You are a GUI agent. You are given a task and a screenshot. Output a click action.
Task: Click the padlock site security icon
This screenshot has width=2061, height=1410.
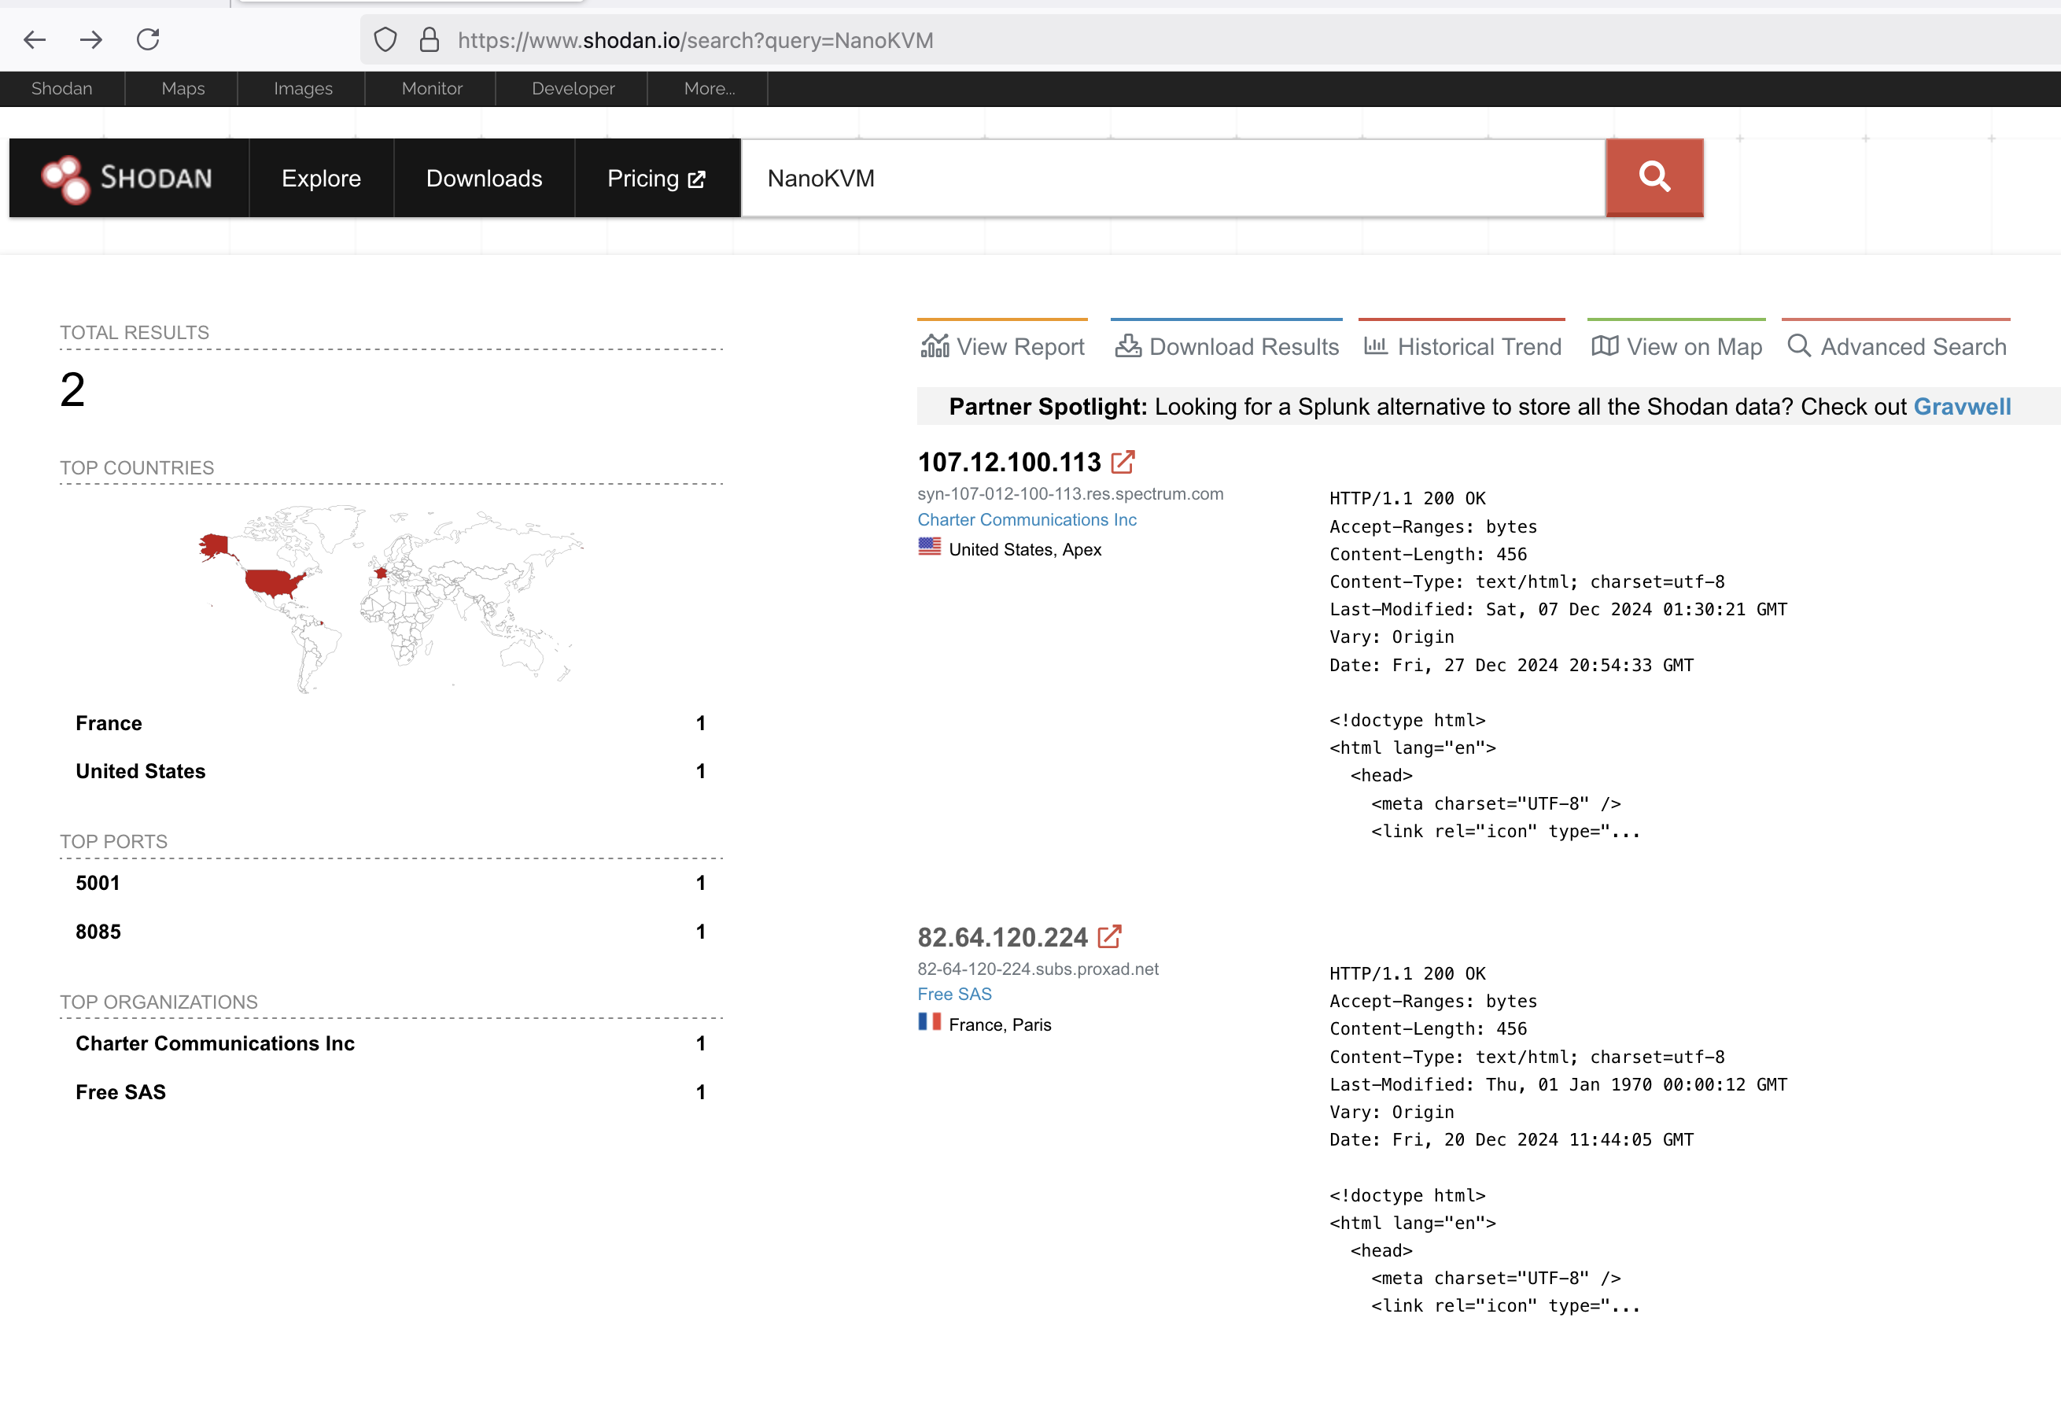(430, 40)
